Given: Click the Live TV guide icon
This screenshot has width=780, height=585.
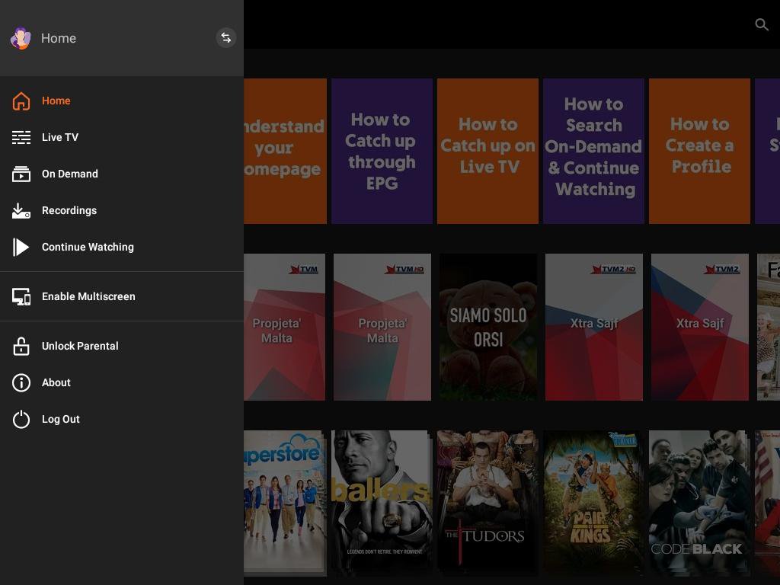Looking at the screenshot, I should click(21, 137).
